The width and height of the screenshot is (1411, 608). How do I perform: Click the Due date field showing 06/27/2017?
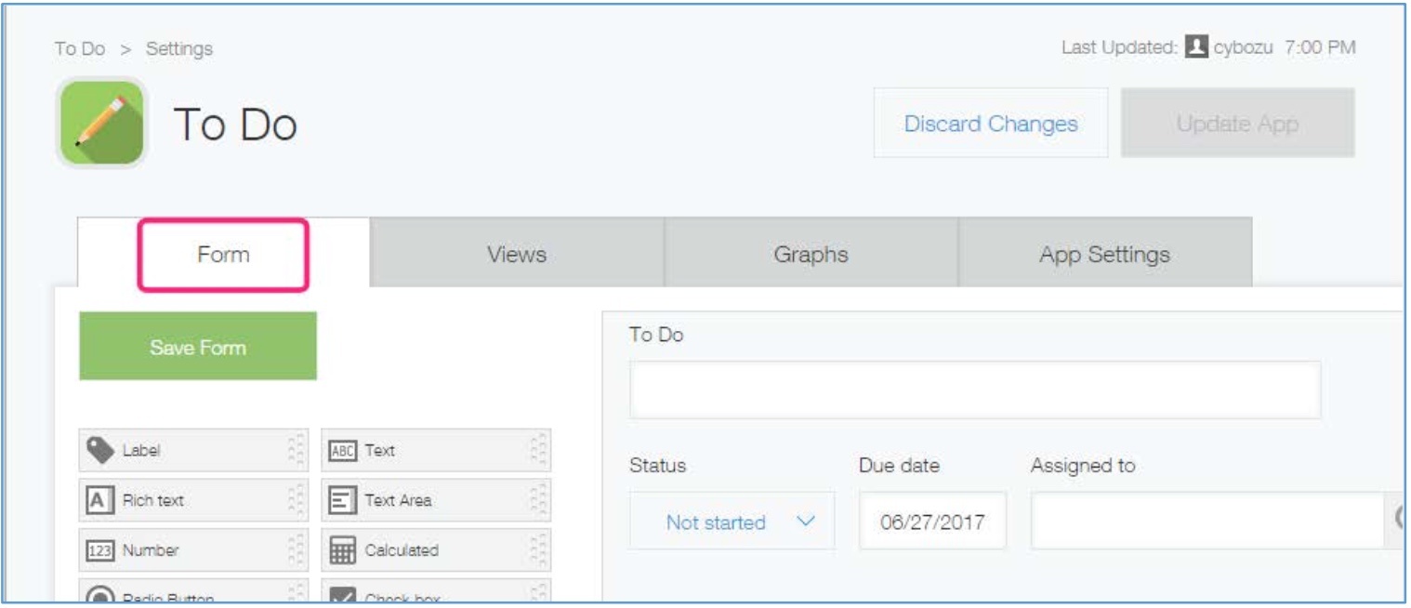point(932,522)
